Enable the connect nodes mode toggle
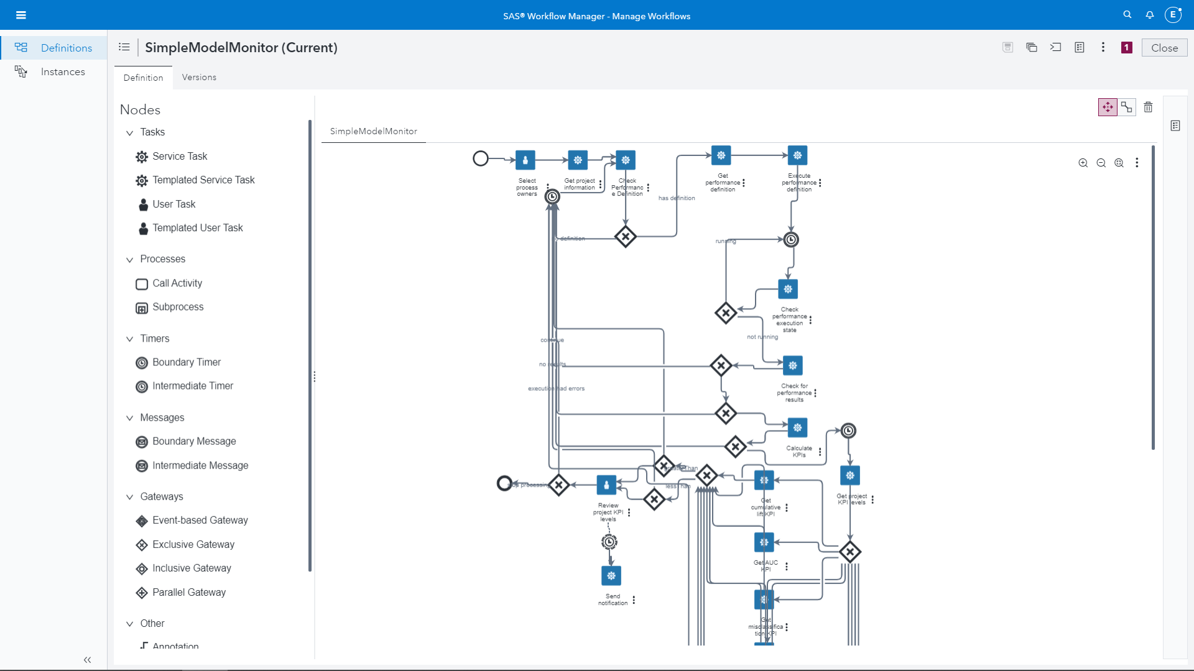The height and width of the screenshot is (671, 1194). pyautogui.click(x=1127, y=107)
